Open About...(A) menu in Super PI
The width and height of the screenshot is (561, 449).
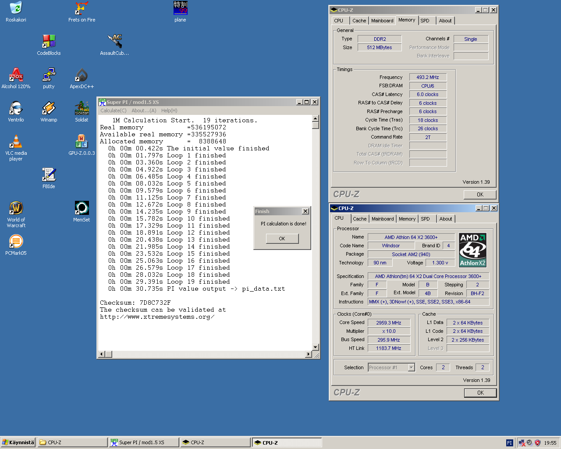tap(144, 110)
